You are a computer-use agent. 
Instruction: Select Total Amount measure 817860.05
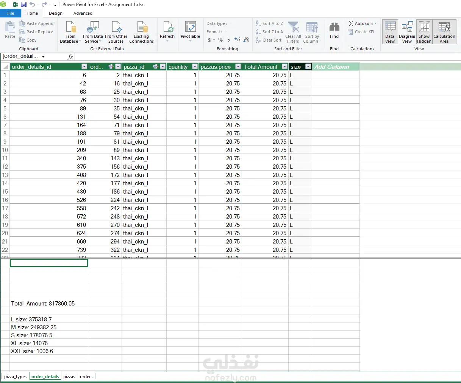click(x=49, y=303)
